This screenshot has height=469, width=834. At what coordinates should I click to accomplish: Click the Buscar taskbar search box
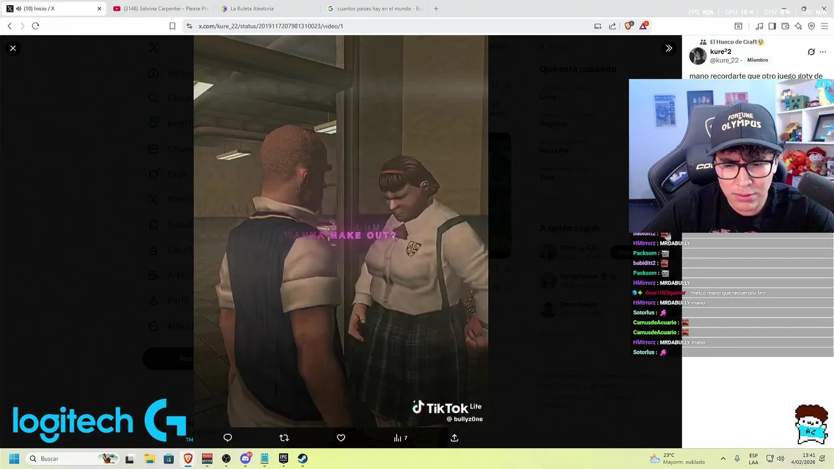pos(72,459)
